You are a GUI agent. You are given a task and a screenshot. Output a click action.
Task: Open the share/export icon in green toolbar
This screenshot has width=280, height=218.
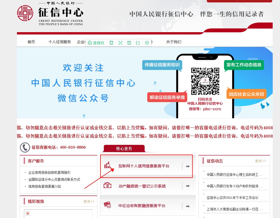pos(138,43)
